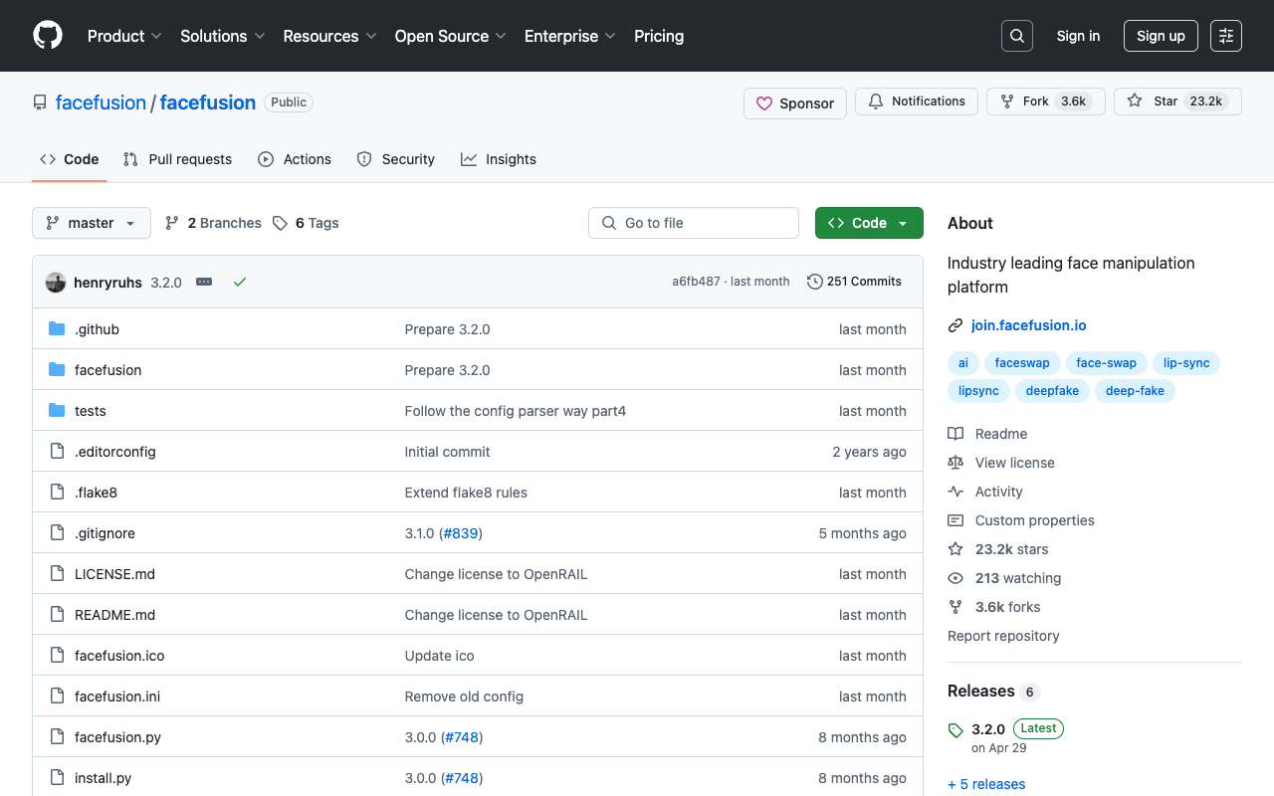Screen dimensions: 1274x796
Task: Focus the Go to file search field
Action: tap(694, 223)
